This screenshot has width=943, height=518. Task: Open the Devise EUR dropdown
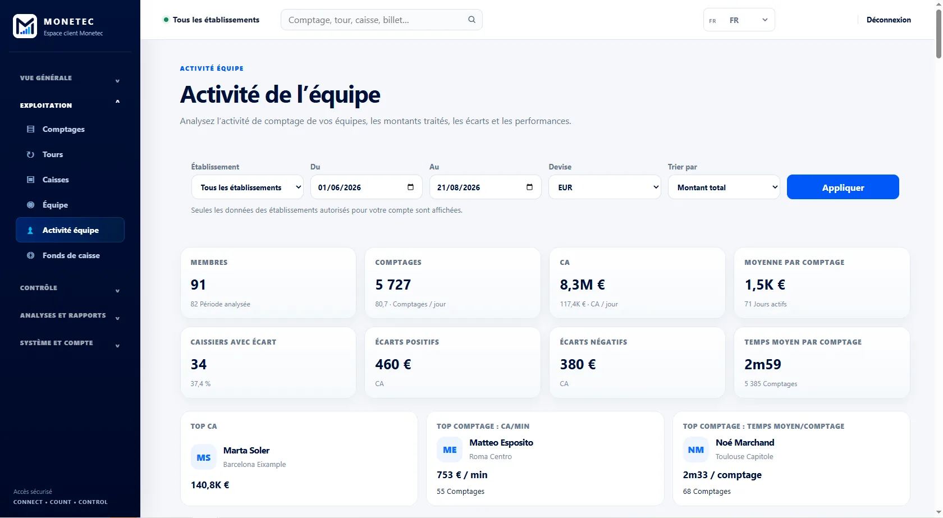coord(605,187)
